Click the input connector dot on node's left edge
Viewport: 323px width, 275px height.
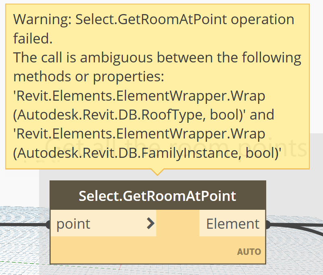click(48, 224)
